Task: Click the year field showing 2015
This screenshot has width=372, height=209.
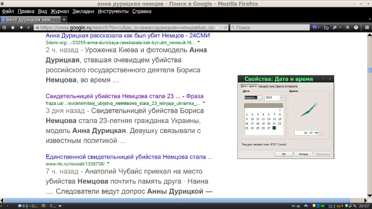Action: pos(272,97)
